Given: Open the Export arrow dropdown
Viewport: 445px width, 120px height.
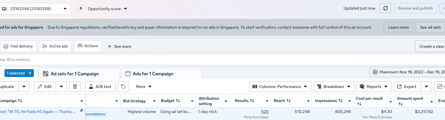Looking at the screenshot, I should coord(426,87).
